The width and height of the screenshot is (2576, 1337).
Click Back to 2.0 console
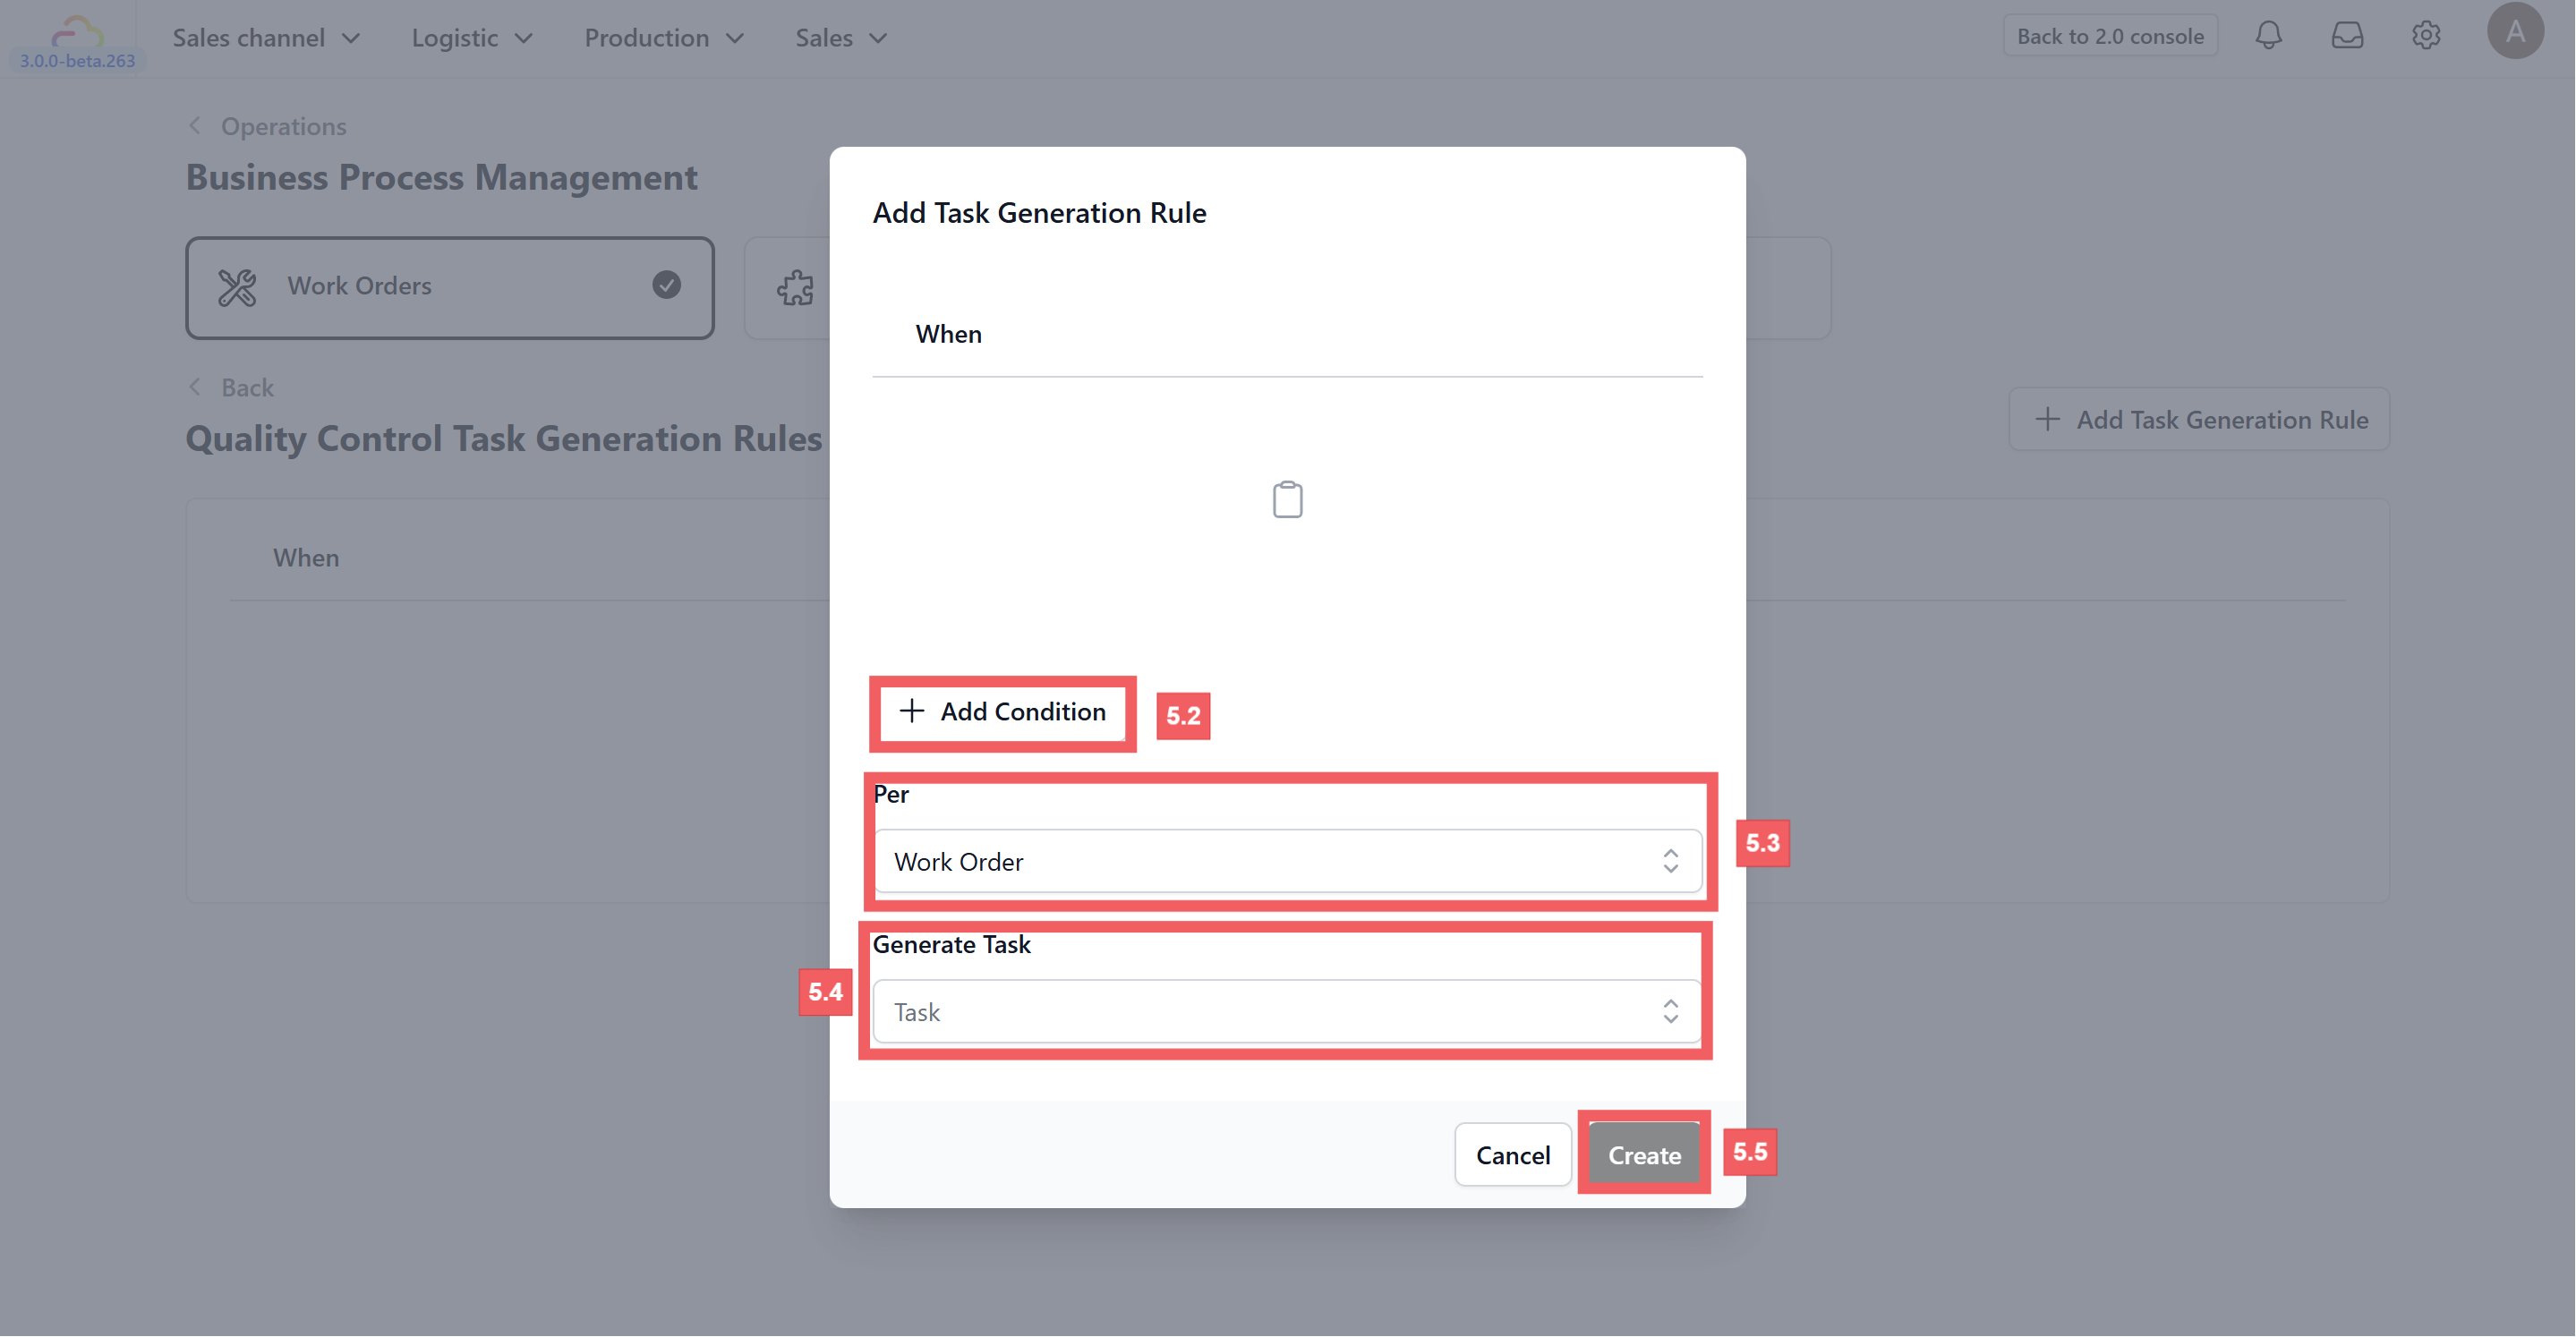point(2110,36)
